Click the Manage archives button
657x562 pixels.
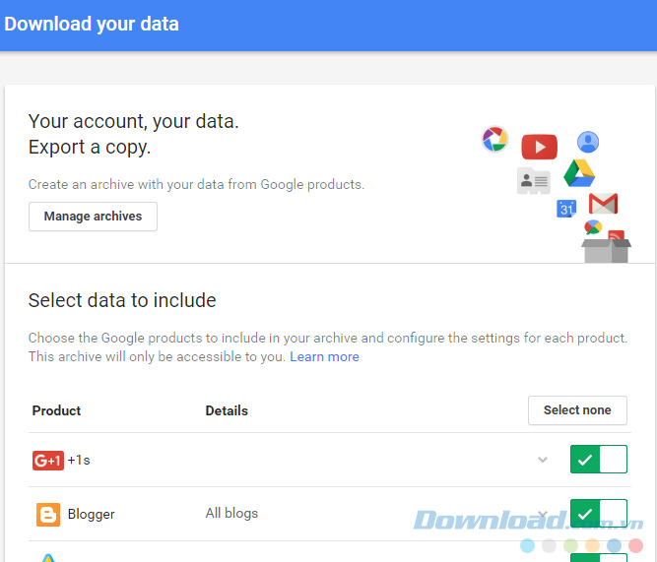93,217
